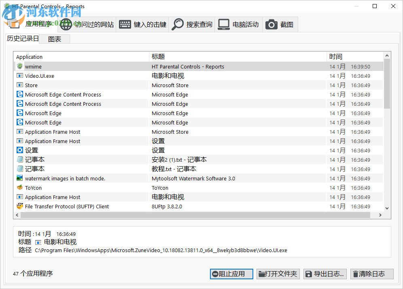
Task: Click the Video.UI.exe row icon
Action: pos(20,76)
